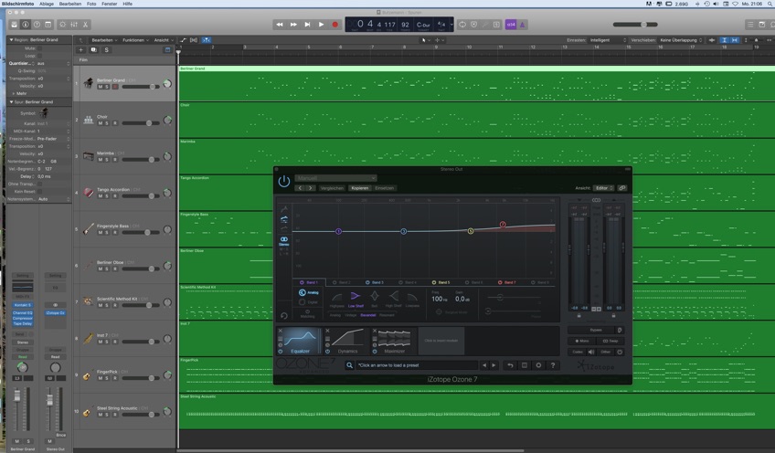Viewport: 775px width, 453px height.
Task: Toggle Cycle mode button
Action: [x=462, y=25]
